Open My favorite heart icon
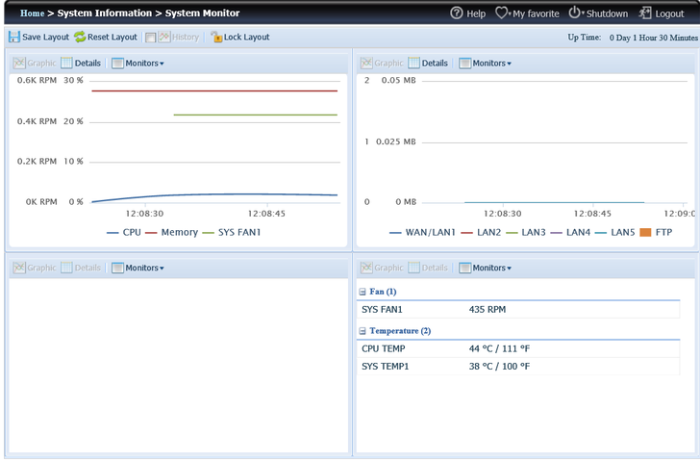700x461 pixels. pyautogui.click(x=502, y=13)
